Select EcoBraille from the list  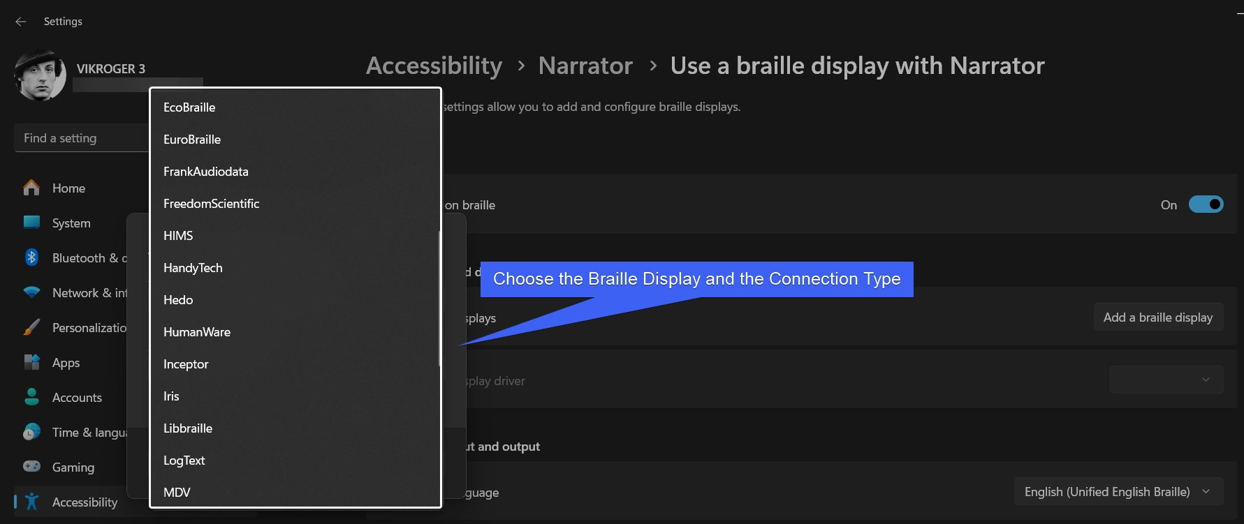tap(295, 107)
